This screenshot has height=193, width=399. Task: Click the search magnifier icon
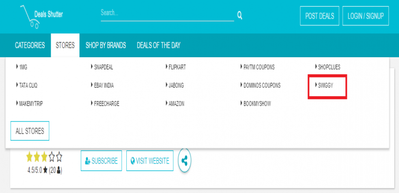coord(240,15)
